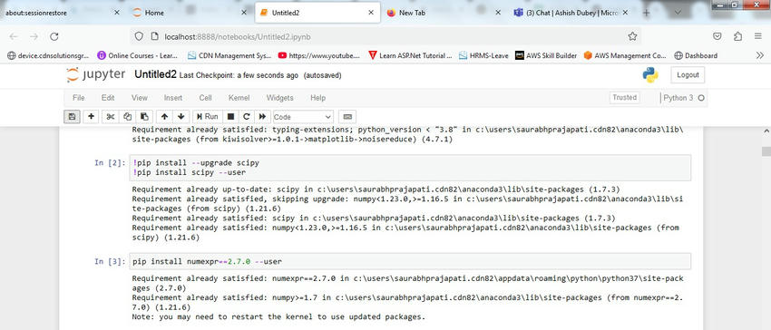
Task: Move selected cell up arrow
Action: pyautogui.click(x=165, y=117)
